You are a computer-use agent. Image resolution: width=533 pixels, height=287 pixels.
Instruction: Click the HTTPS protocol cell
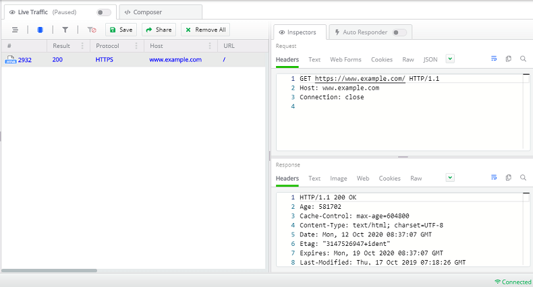click(x=105, y=60)
